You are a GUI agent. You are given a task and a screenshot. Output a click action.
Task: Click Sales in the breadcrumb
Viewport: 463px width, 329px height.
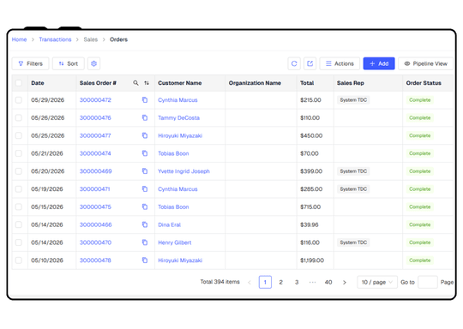pos(90,39)
